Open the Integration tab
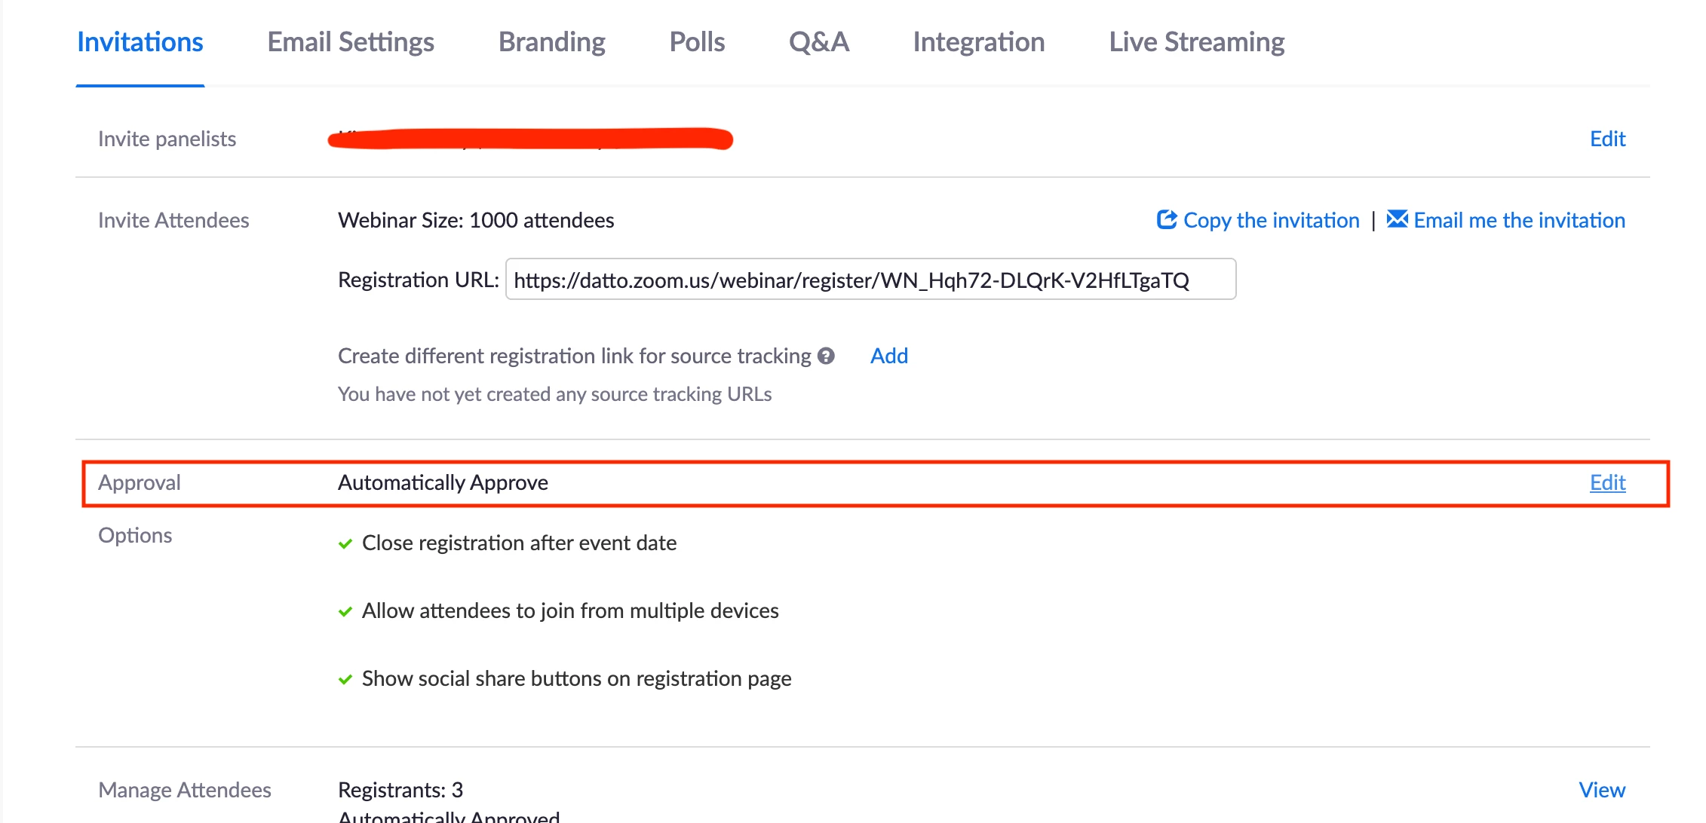The height and width of the screenshot is (823, 1706). click(x=978, y=42)
